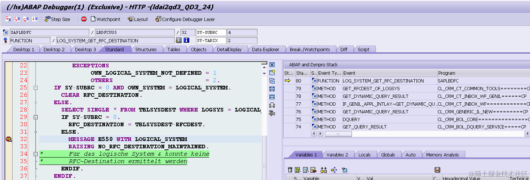Click the save diskette icon in Variables toolbar
The image size is (530, 180).
(x=437, y=170)
